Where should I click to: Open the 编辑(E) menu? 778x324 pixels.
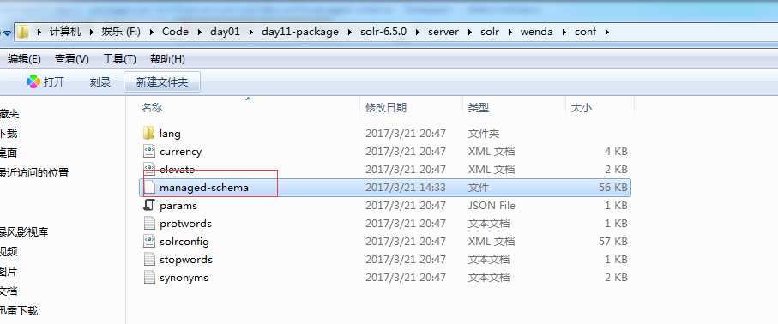(23, 59)
